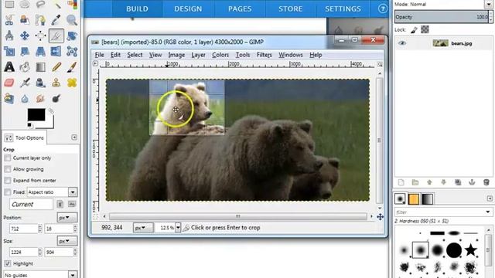Select the Foreground Select tool

click(25, 20)
